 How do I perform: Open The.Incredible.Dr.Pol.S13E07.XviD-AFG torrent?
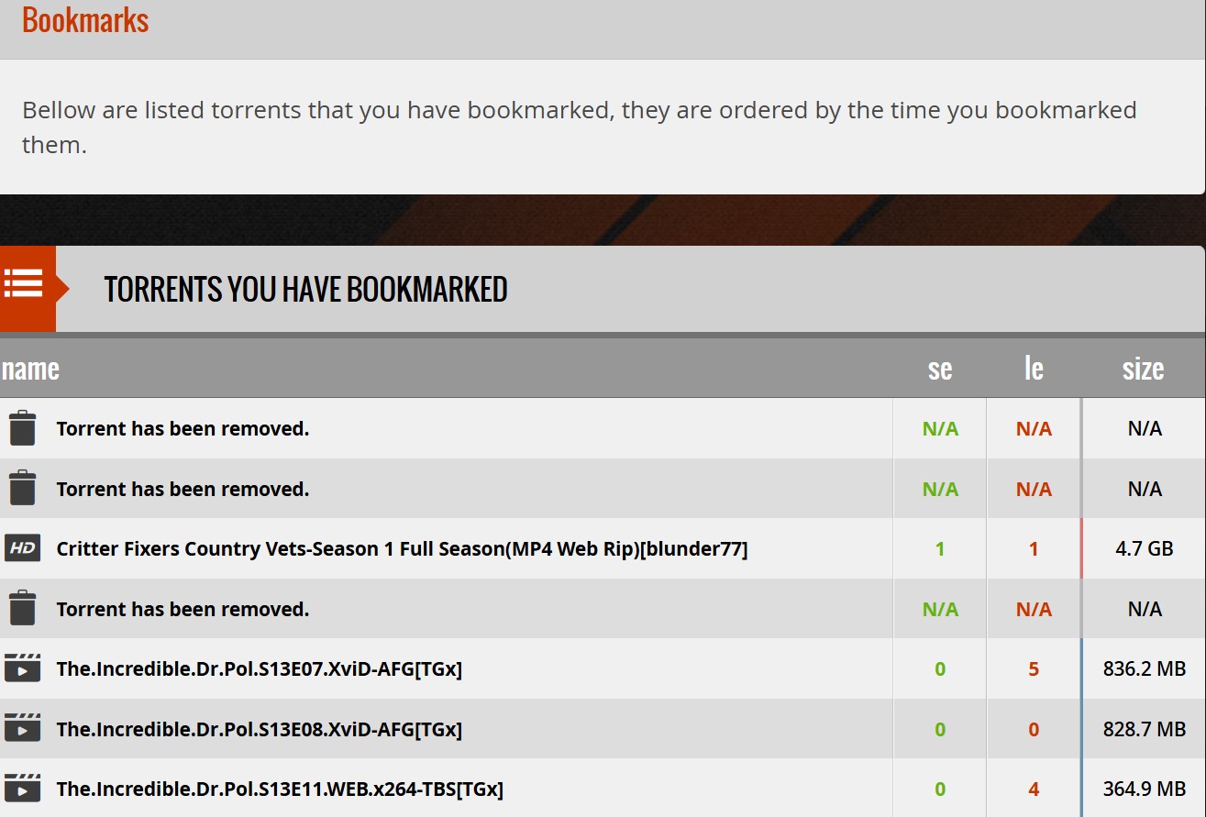pos(260,669)
